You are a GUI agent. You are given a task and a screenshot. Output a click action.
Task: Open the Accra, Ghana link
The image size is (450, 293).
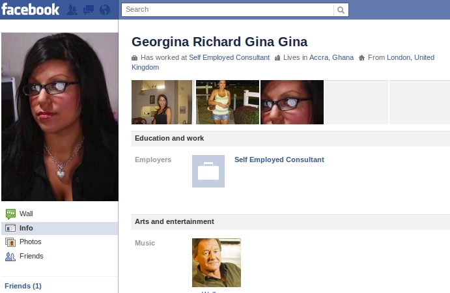coord(331,58)
